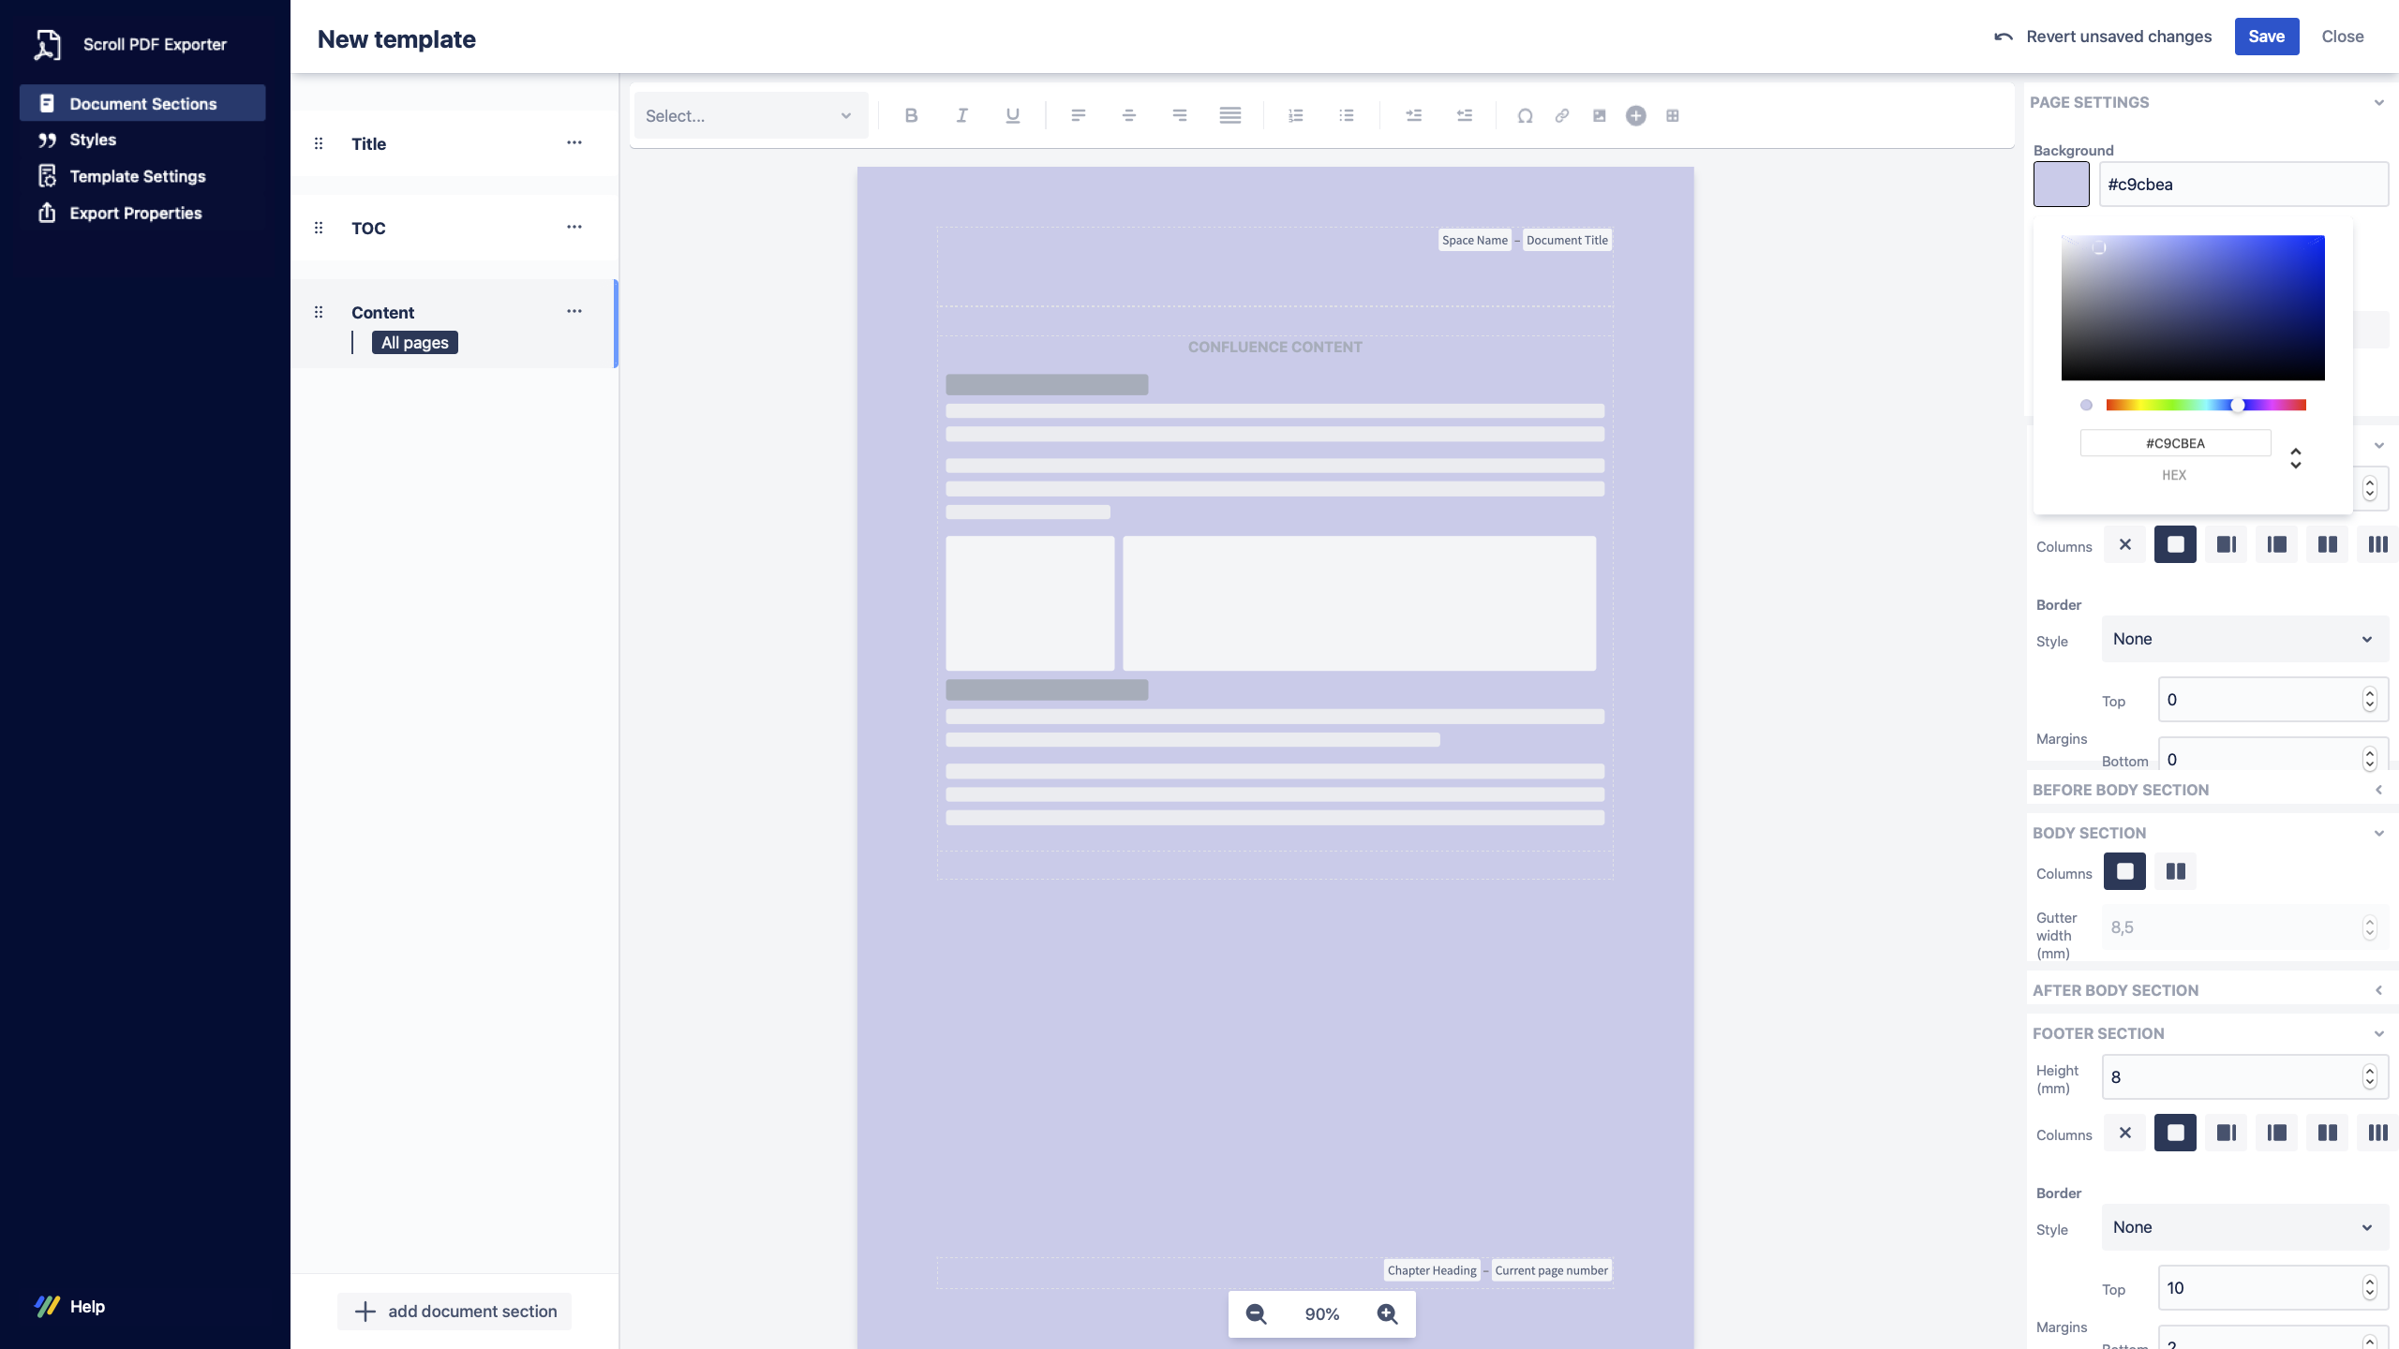Click the special character omega icon
This screenshot has height=1349, width=2399.
pos(1525,115)
